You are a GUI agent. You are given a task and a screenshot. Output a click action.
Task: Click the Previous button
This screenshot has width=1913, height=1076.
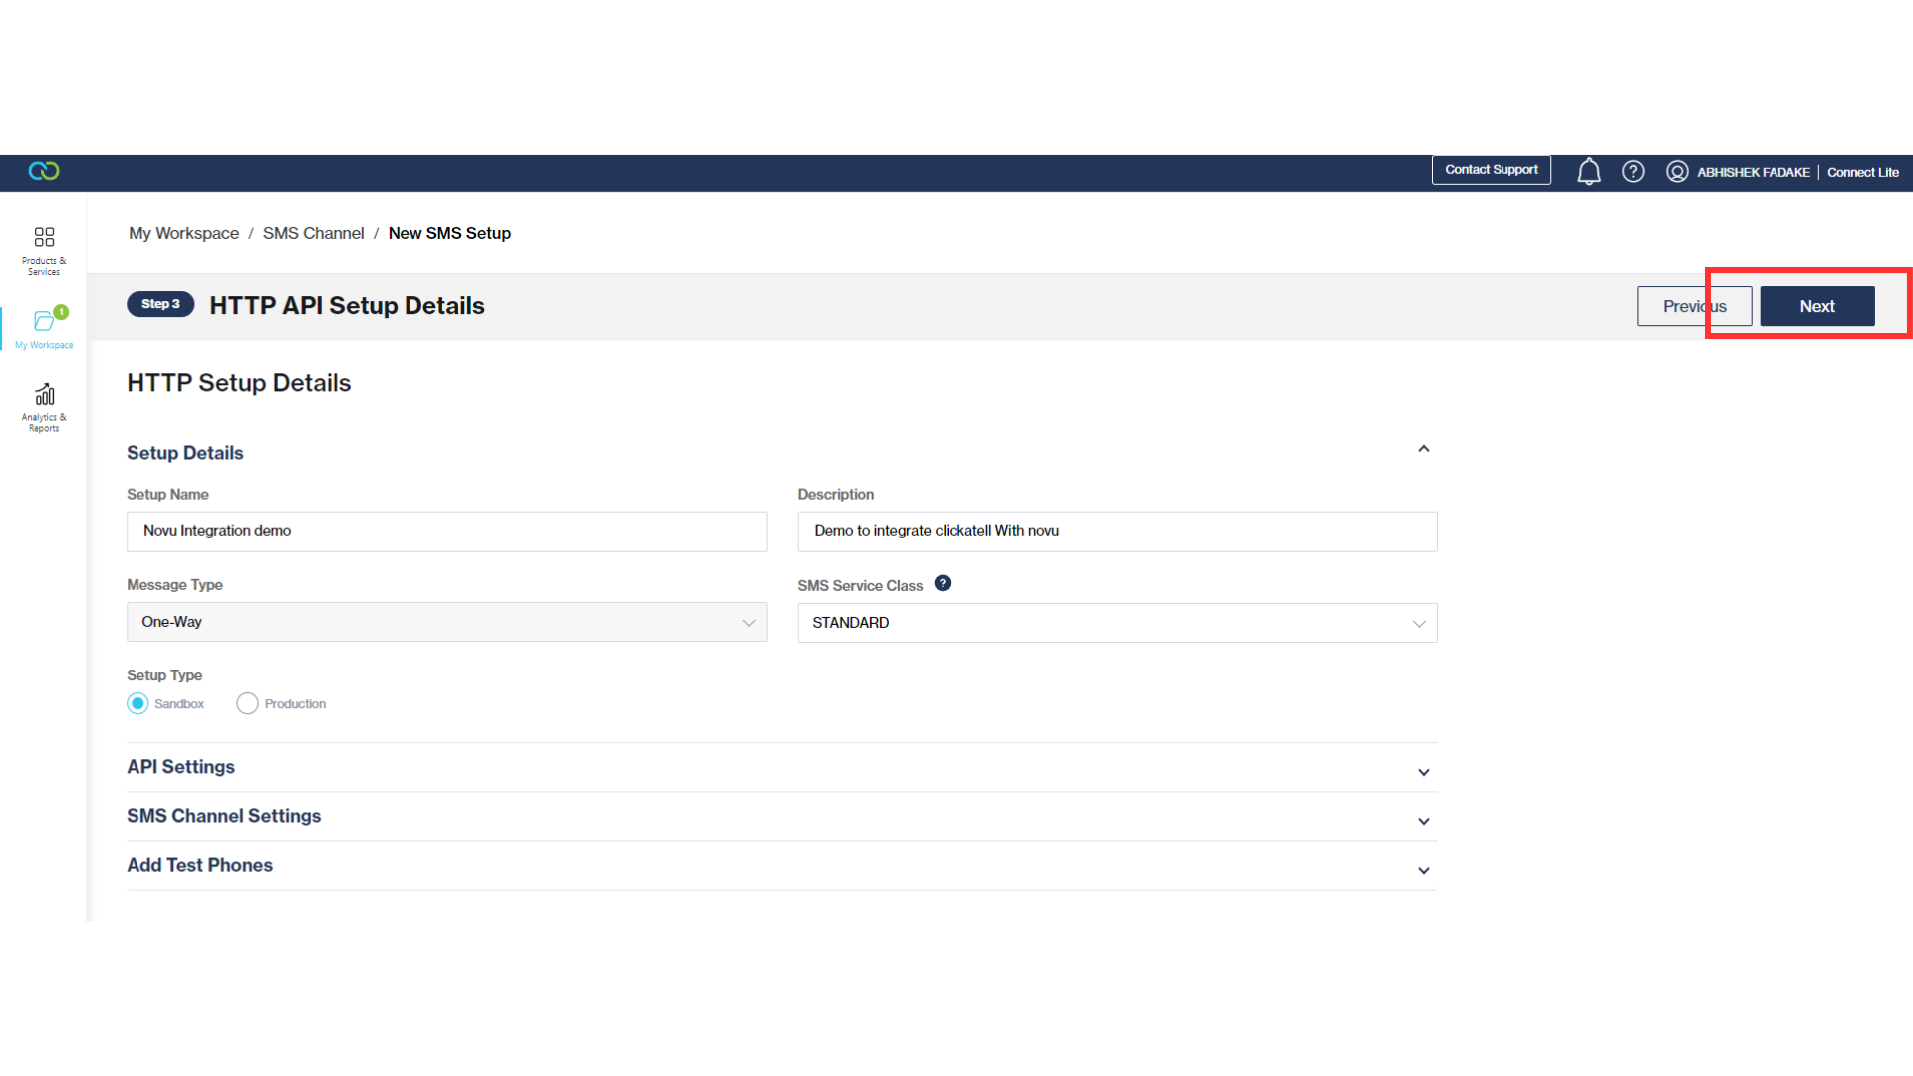click(x=1694, y=306)
